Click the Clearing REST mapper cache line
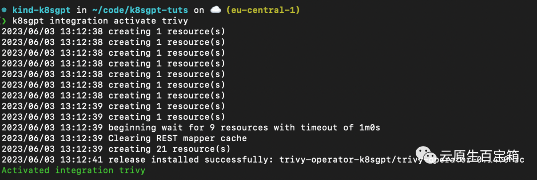The width and height of the screenshot is (537, 180). (124, 138)
